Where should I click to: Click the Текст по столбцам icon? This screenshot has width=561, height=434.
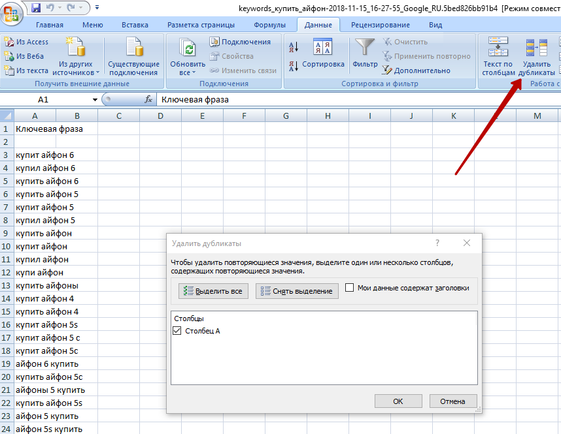498,57
